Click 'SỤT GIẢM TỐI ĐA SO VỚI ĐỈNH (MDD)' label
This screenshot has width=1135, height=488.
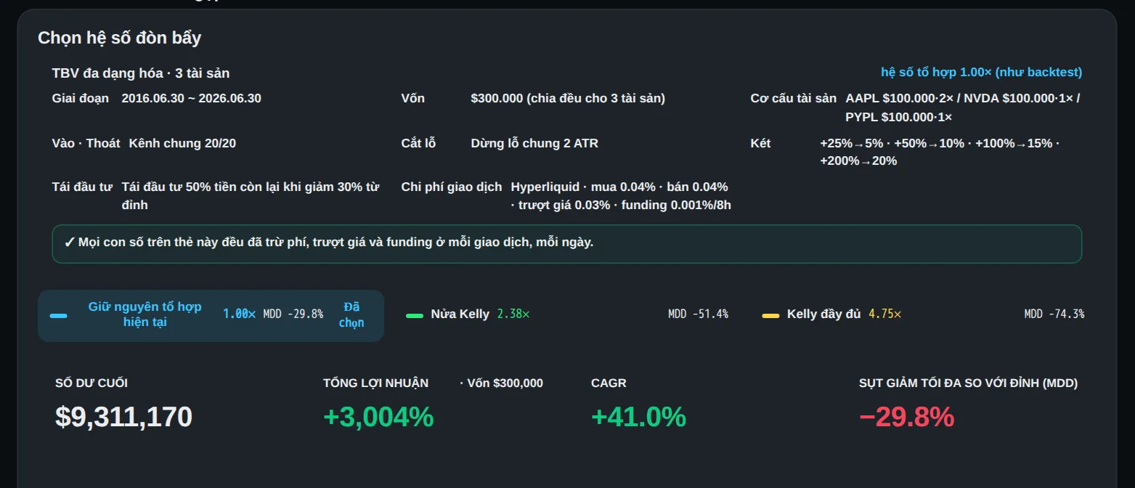968,383
